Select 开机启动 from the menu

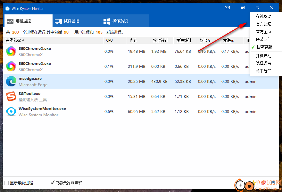[x=263, y=56]
